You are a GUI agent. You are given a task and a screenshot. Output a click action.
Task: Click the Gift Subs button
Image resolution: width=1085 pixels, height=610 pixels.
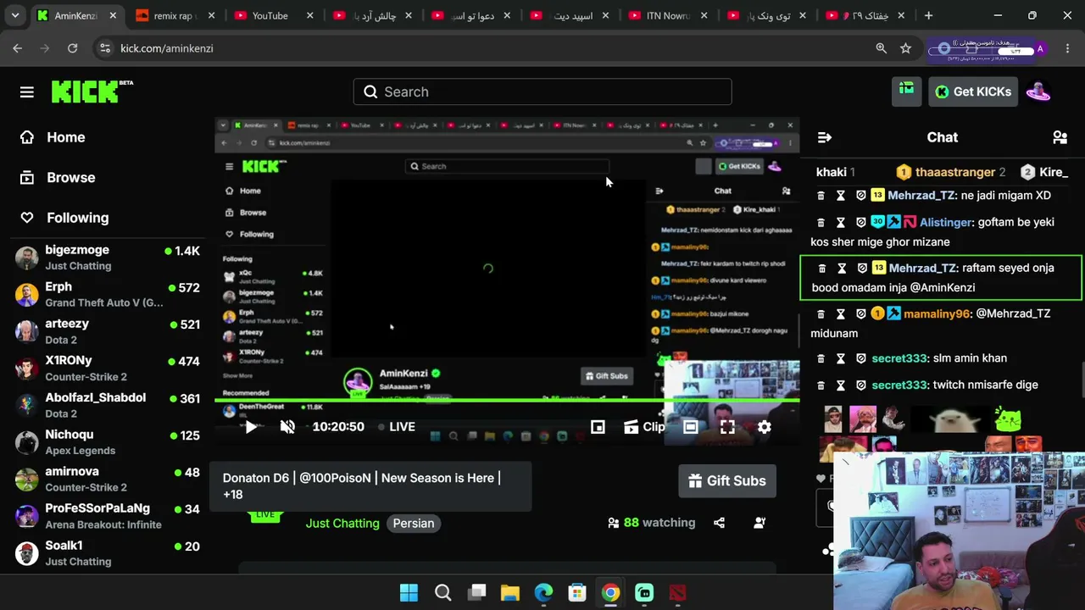[727, 481]
